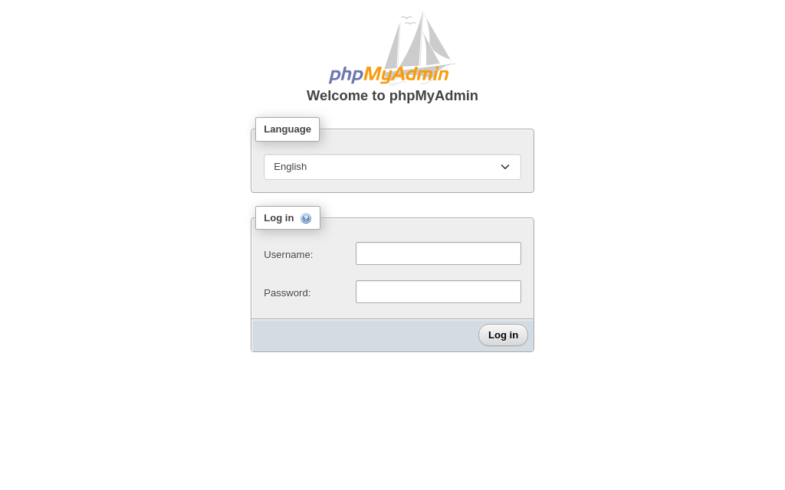The width and height of the screenshot is (785, 490).
Task: Focus the Username input field
Action: point(438,253)
